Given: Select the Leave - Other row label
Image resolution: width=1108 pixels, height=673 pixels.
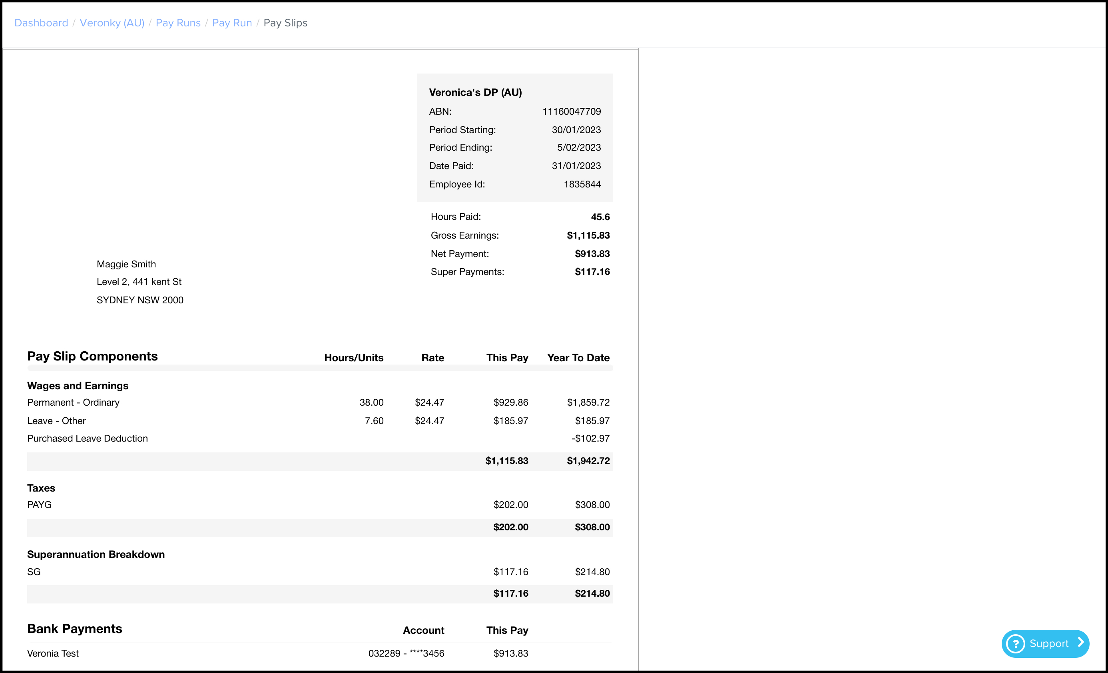Looking at the screenshot, I should click(x=56, y=421).
